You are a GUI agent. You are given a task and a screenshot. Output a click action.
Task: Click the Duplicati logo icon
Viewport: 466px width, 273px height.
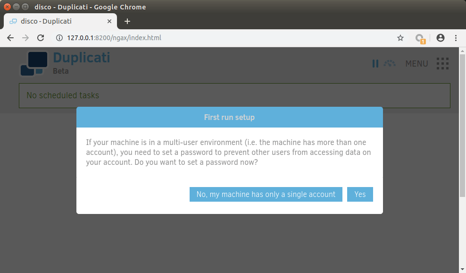(x=34, y=64)
